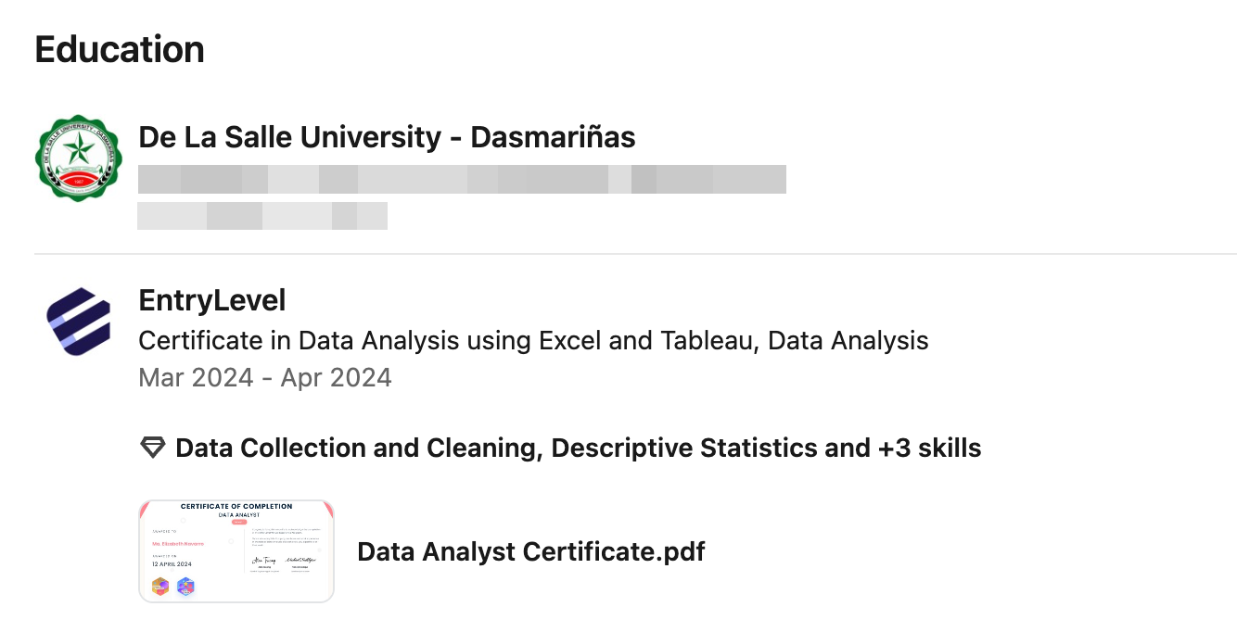Screen dimensions: 1237x632
Task: Click the diamond skills icon
Action: point(152,449)
